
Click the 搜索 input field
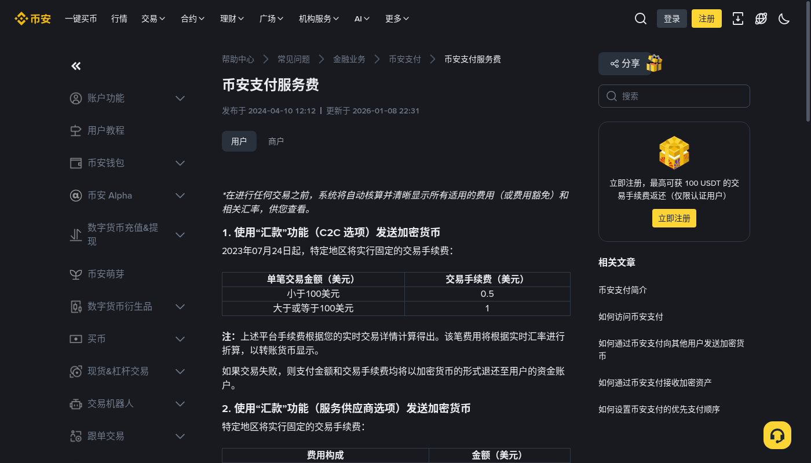coord(674,96)
